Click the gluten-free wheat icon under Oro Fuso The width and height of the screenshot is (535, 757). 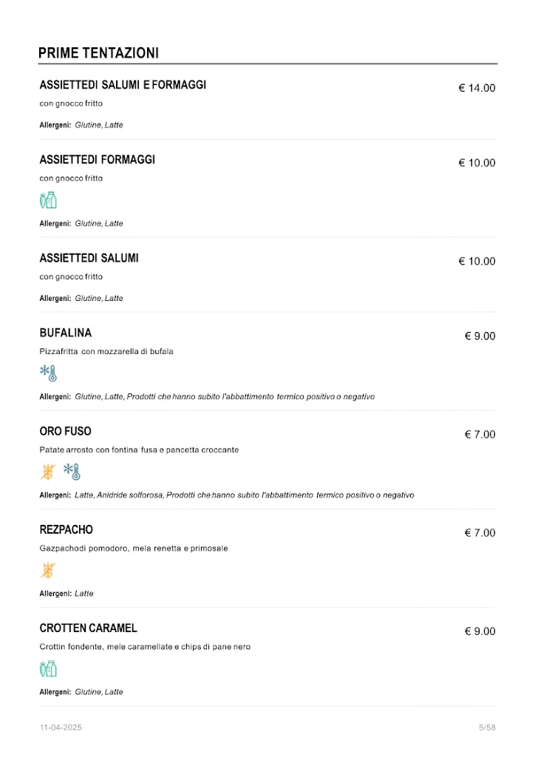(x=48, y=472)
